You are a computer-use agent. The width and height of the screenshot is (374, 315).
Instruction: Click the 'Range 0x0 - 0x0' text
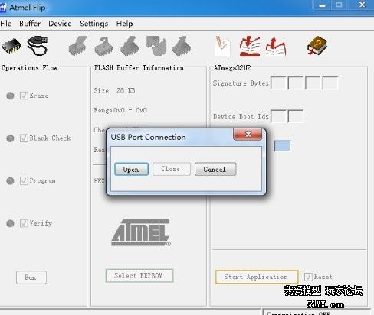120,110
